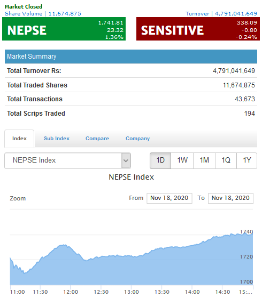Select the 1M range button

pos(204,160)
